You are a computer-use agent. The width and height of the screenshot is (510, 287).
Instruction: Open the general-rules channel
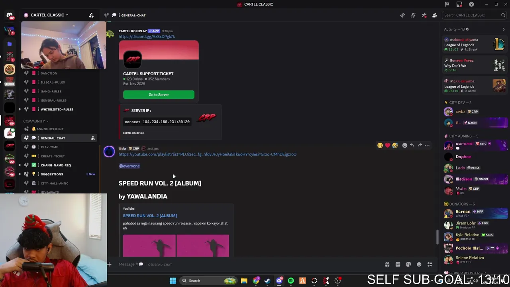point(53,100)
